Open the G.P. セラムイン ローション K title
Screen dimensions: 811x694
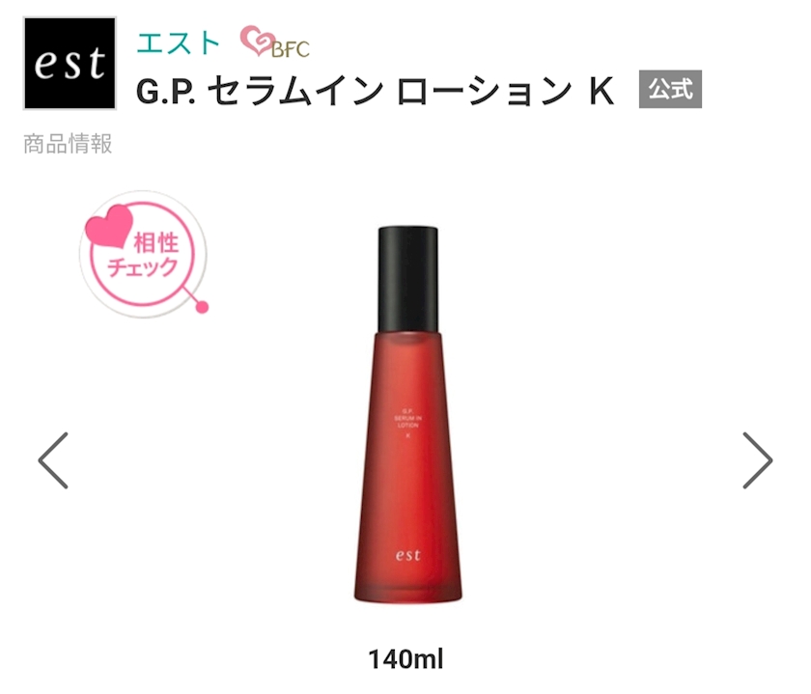pyautogui.click(x=375, y=92)
